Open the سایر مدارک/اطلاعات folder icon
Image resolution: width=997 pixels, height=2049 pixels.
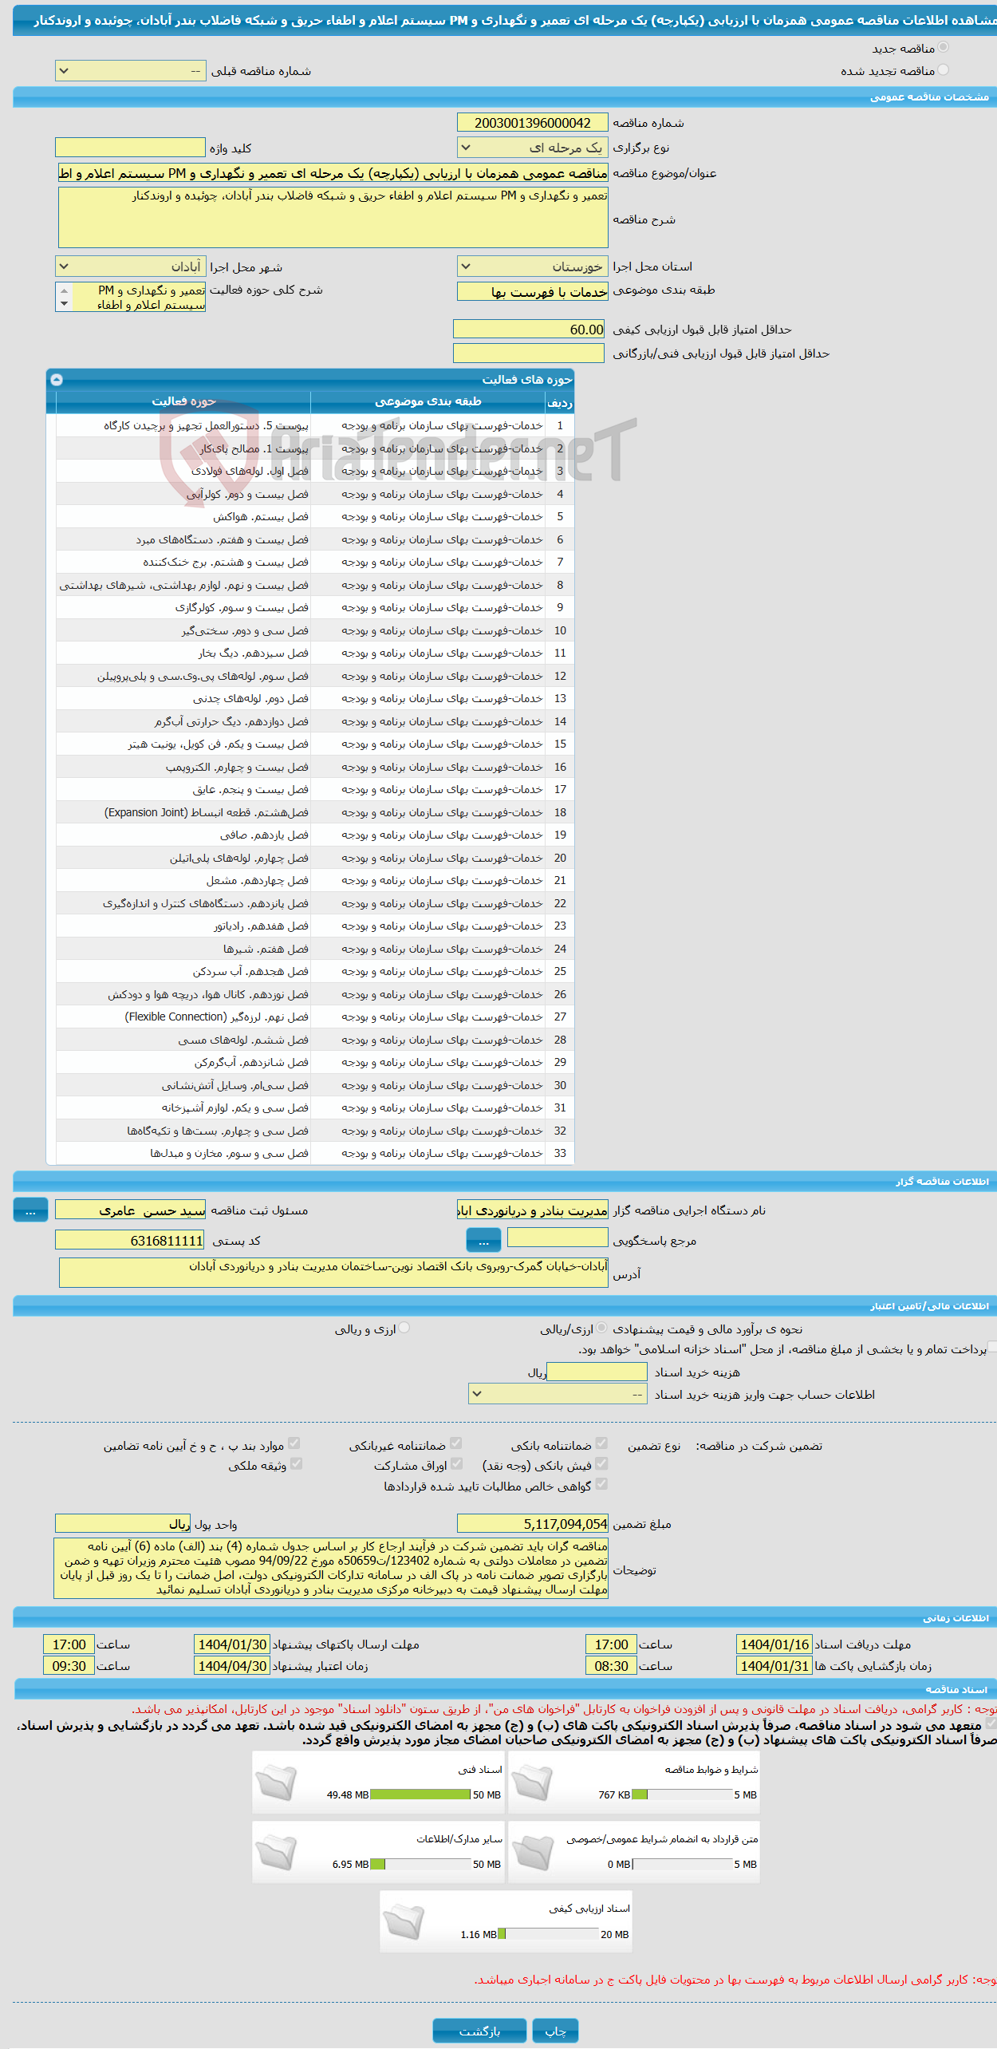[x=277, y=1852]
